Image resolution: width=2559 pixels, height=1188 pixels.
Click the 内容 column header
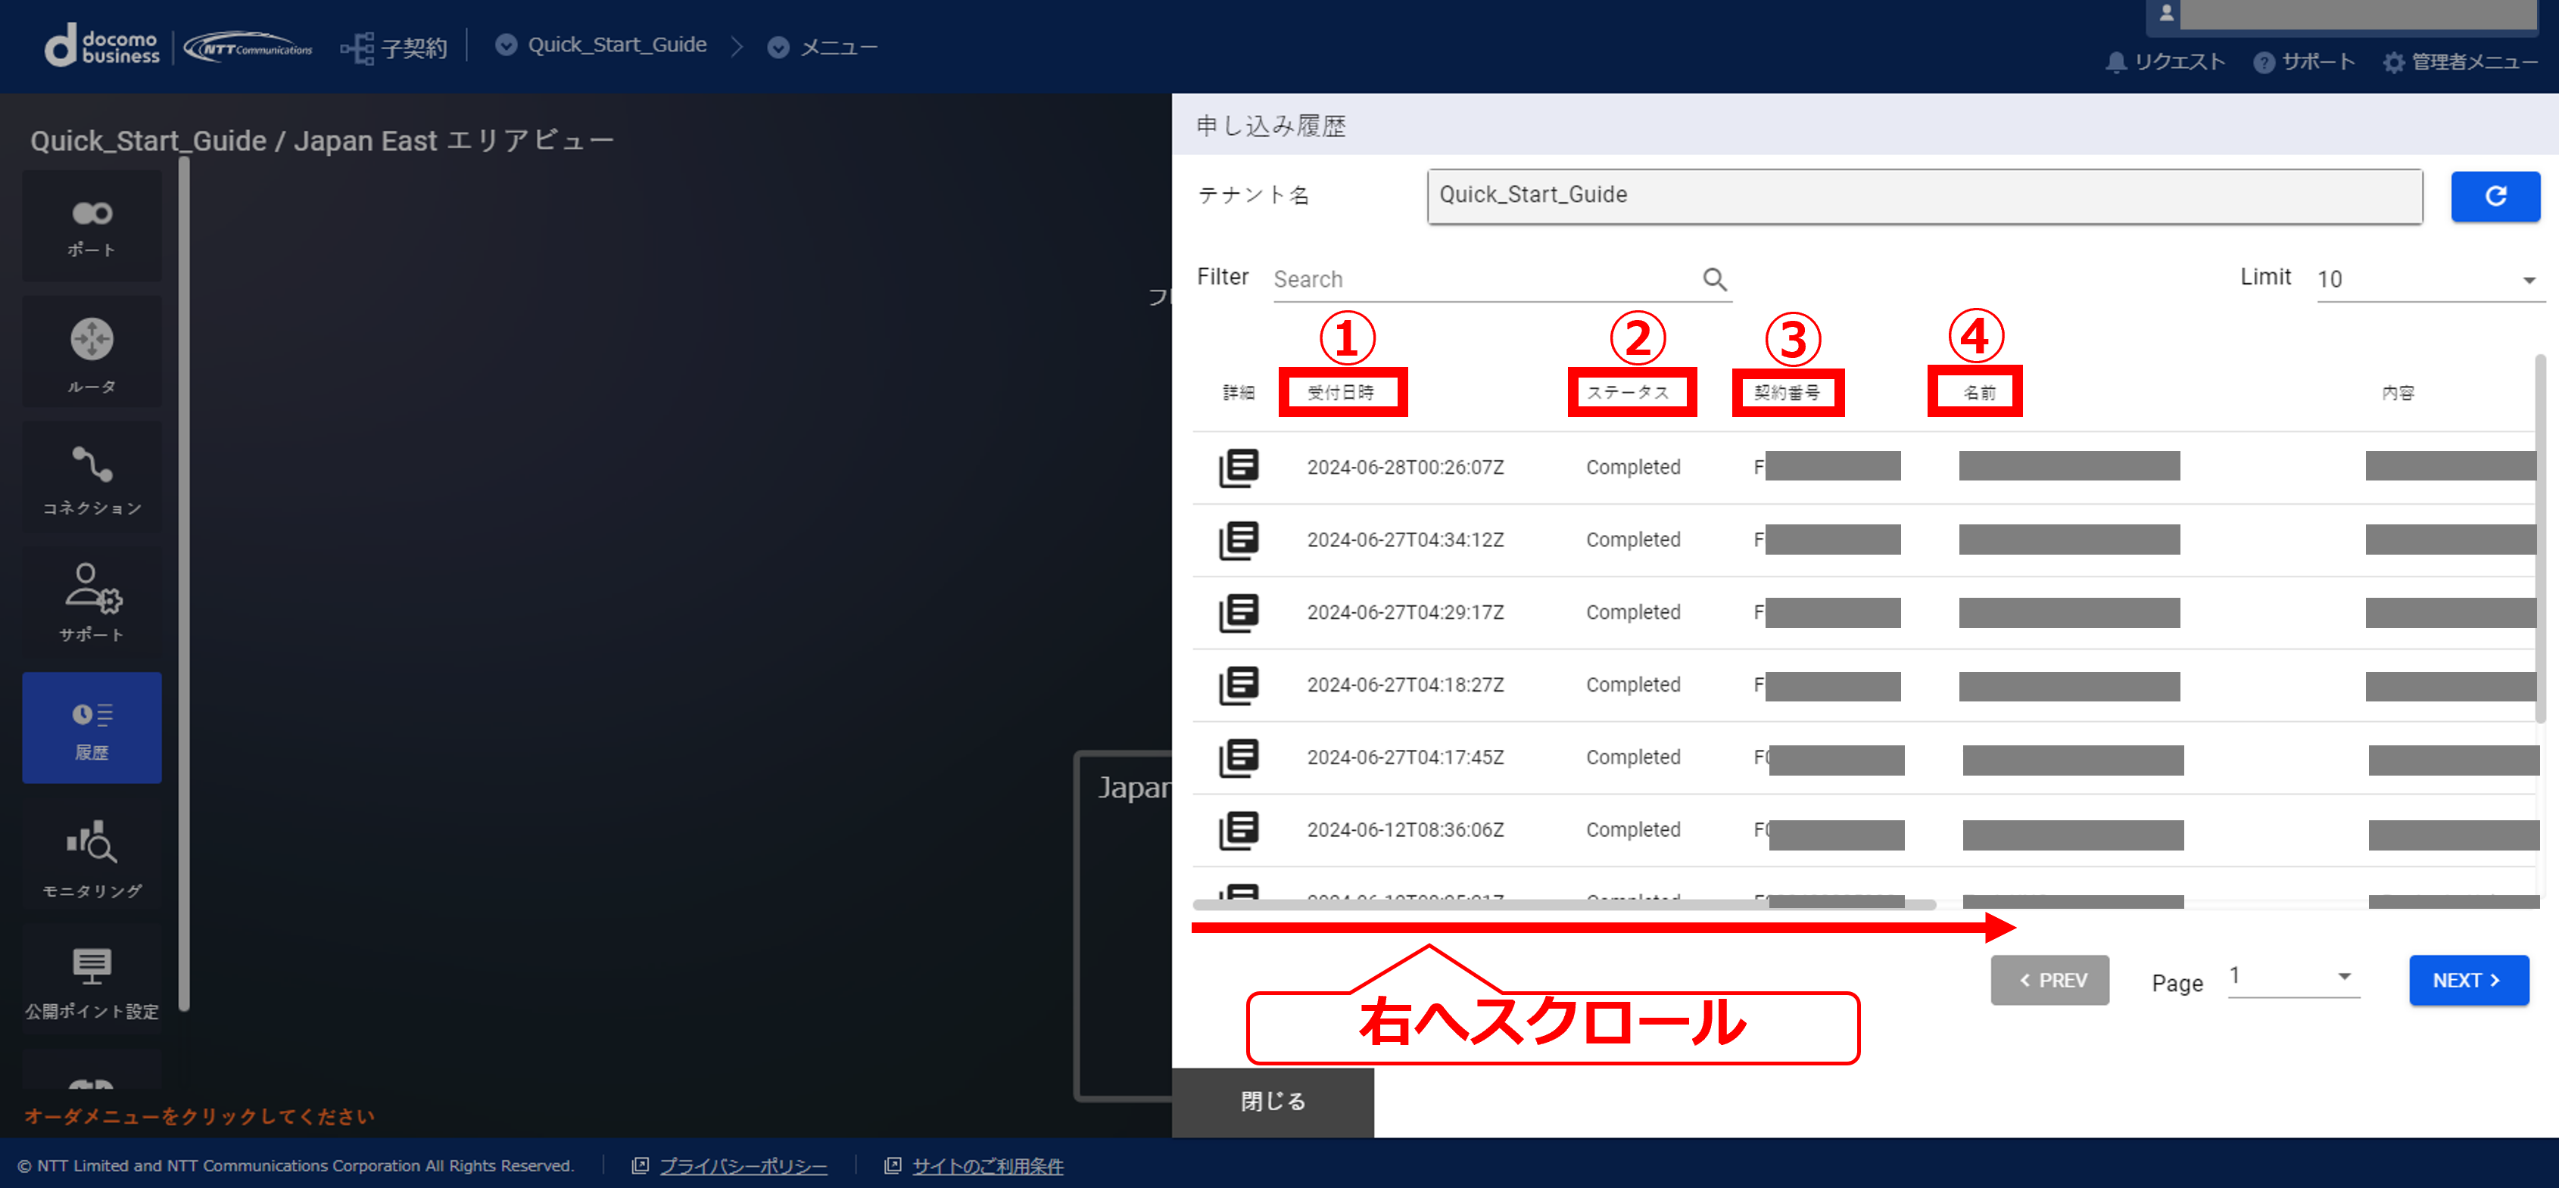tap(2397, 392)
